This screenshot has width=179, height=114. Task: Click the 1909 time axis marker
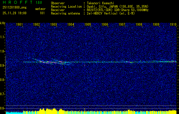click(156, 24)
